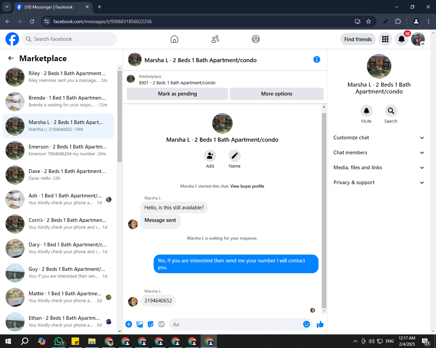Image resolution: width=436 pixels, height=348 pixels.
Task: Open the Facebook logo home link
Action: point(12,39)
